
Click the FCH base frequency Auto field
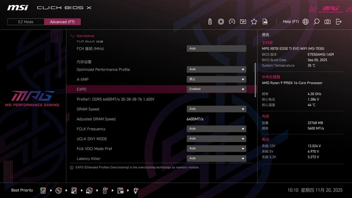[216, 49]
